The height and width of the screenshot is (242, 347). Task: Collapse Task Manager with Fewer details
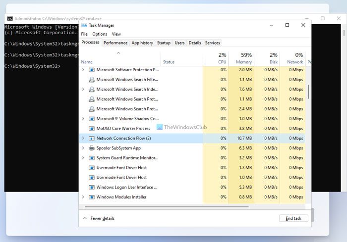[x=99, y=218]
